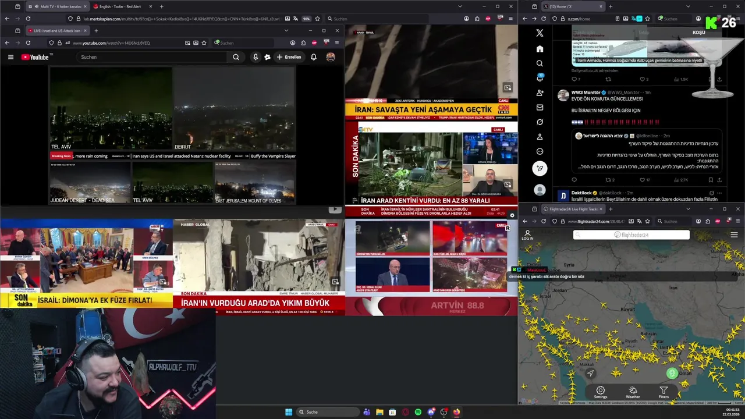Open Flightradar24 hamburger menu
Screen dimensions: 745x419
click(734, 235)
